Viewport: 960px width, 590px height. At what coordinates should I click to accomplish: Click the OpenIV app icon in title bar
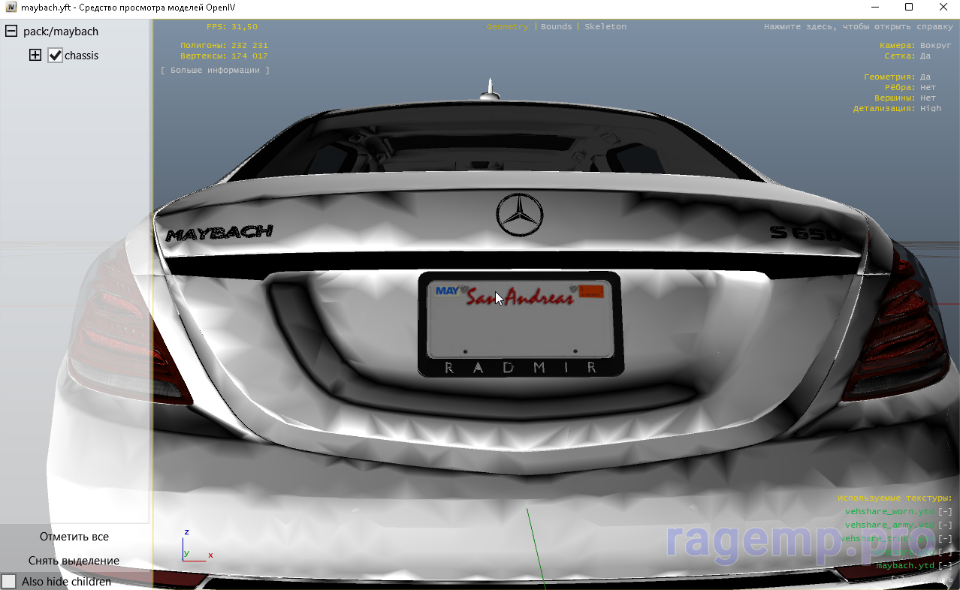(11, 8)
